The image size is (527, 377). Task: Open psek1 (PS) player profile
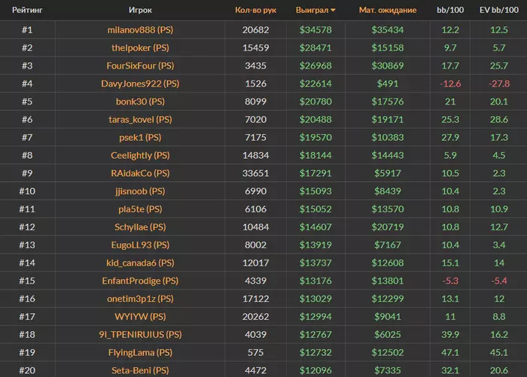coord(140,138)
